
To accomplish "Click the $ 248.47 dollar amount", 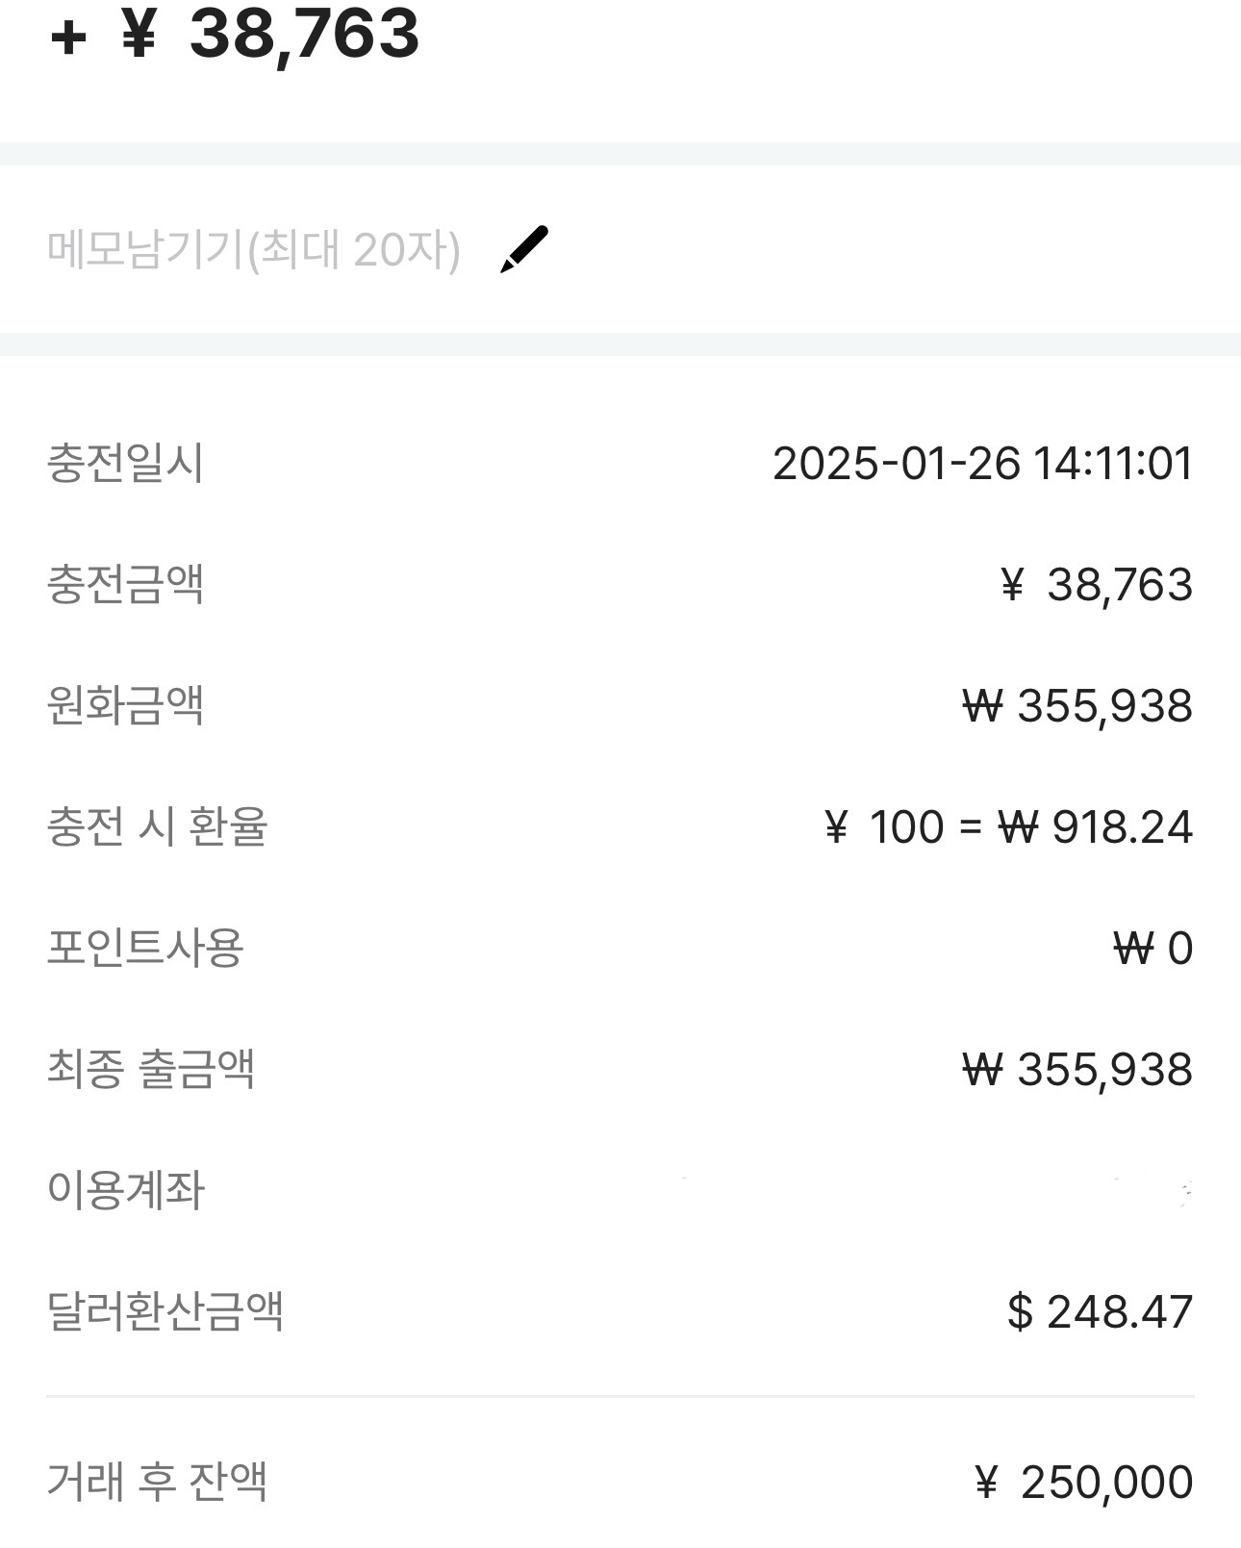I will tap(1100, 1312).
